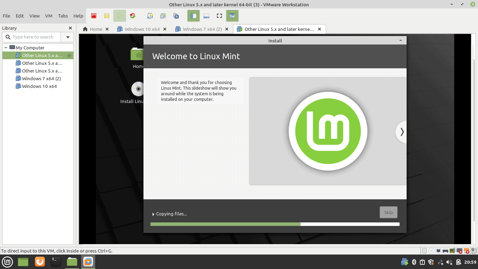Open the View menu
This screenshot has width=478, height=269.
(x=34, y=16)
